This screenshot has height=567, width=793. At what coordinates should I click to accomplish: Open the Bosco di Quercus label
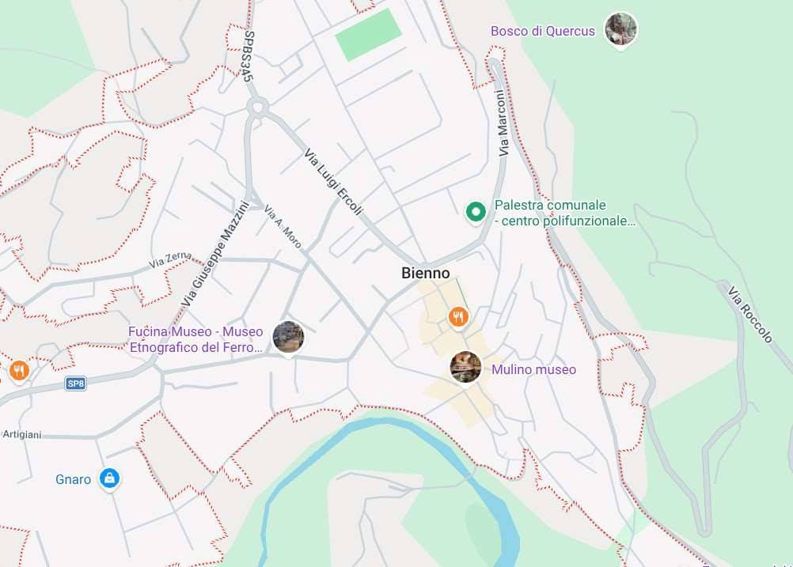[543, 32]
